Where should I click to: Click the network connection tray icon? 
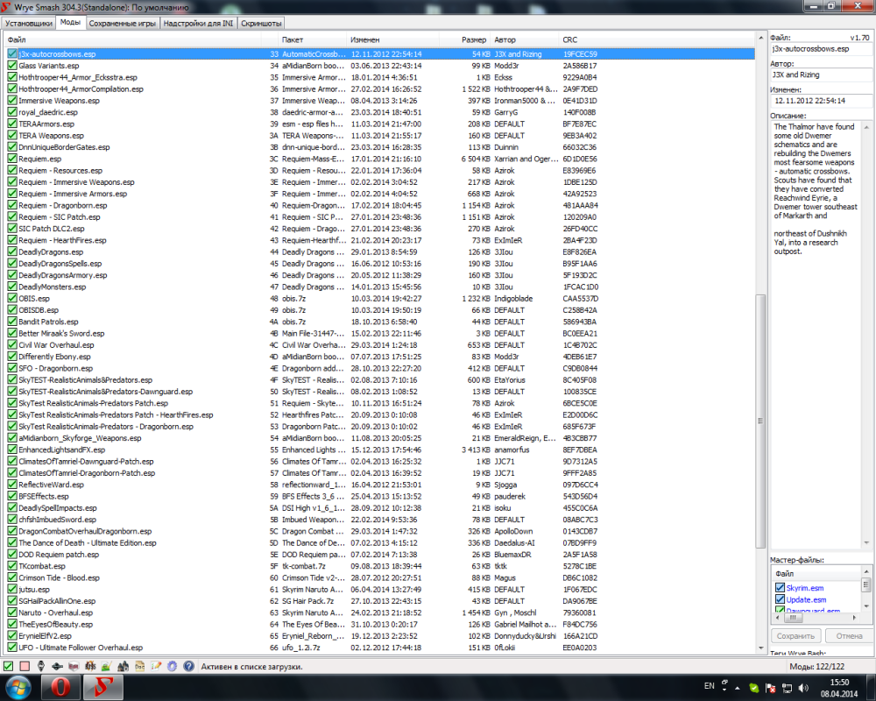(x=788, y=688)
